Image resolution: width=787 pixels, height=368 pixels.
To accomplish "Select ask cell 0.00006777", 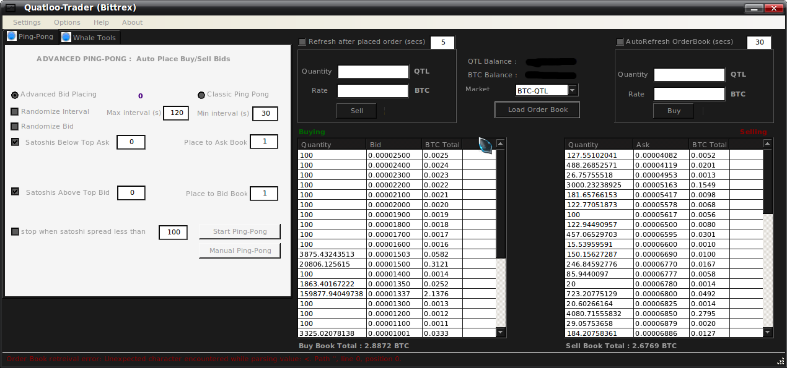I will [x=662, y=274].
